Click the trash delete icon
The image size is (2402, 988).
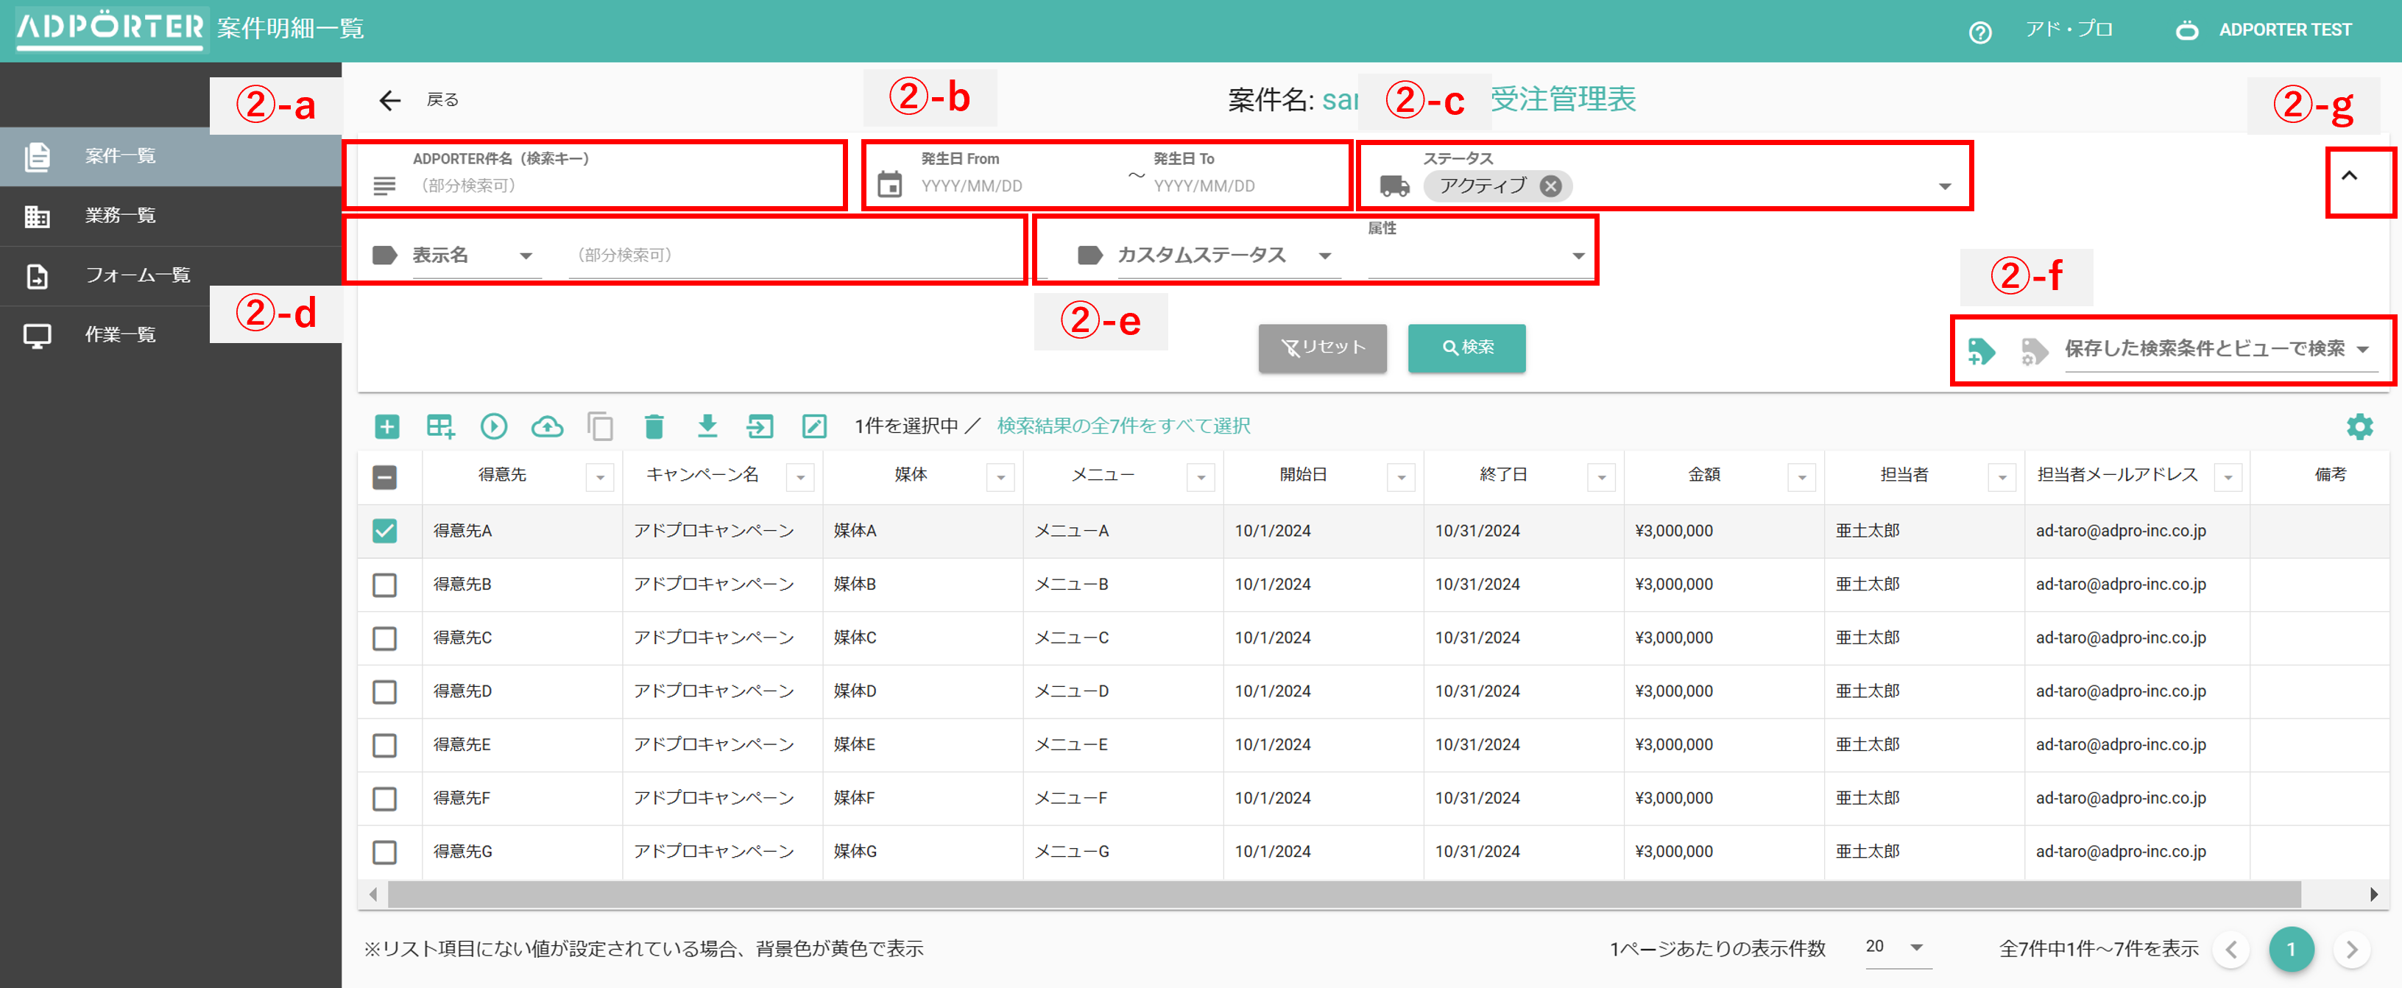click(654, 426)
